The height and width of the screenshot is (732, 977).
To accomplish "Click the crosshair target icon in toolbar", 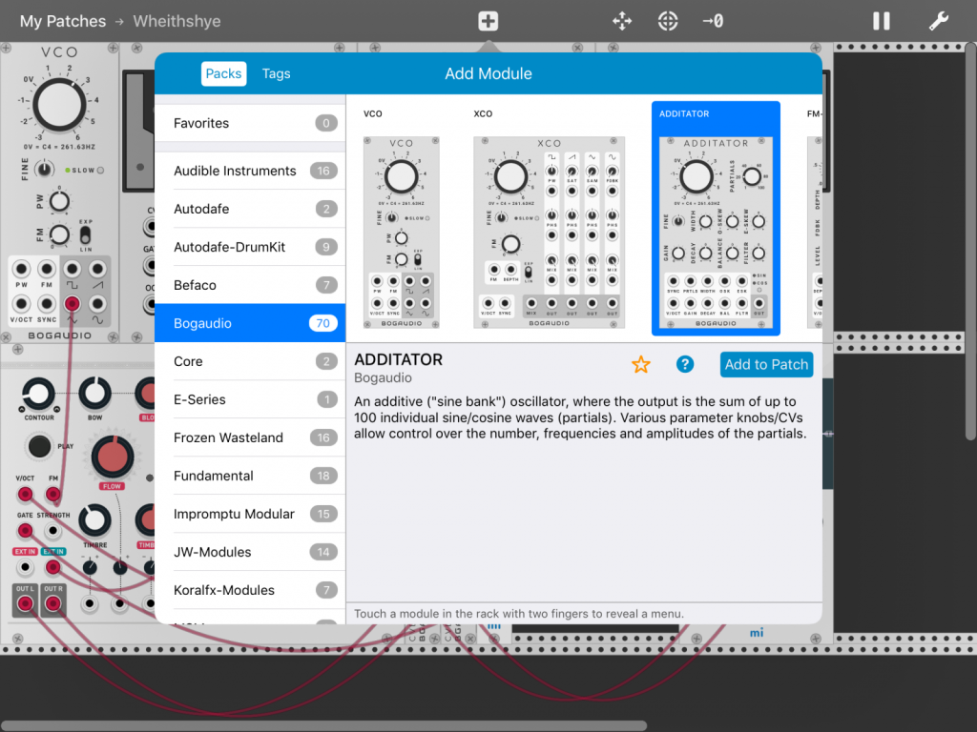I will tap(668, 21).
